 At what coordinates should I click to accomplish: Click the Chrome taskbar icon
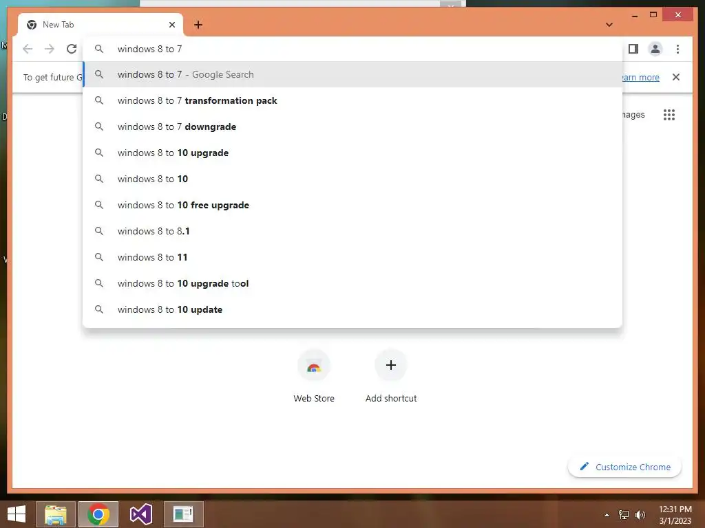point(98,514)
